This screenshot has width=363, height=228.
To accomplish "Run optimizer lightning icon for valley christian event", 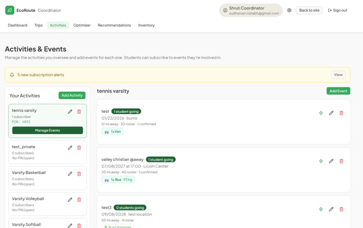I will point(321,161).
